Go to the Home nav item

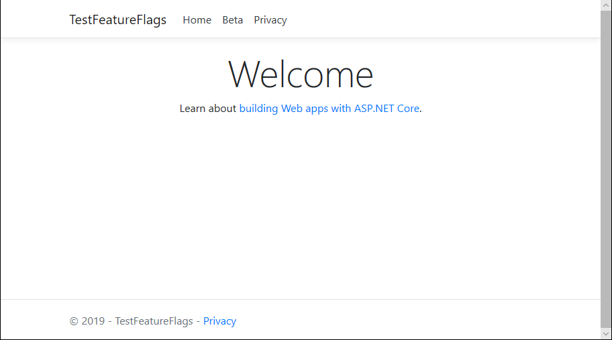(x=197, y=20)
